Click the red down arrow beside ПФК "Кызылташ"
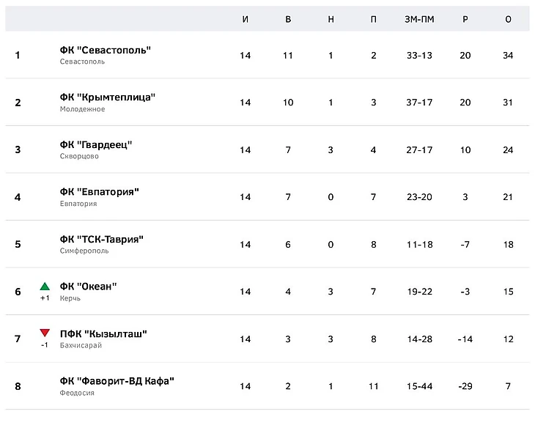Image resolution: width=535 pixels, height=425 pixels. tap(45, 333)
